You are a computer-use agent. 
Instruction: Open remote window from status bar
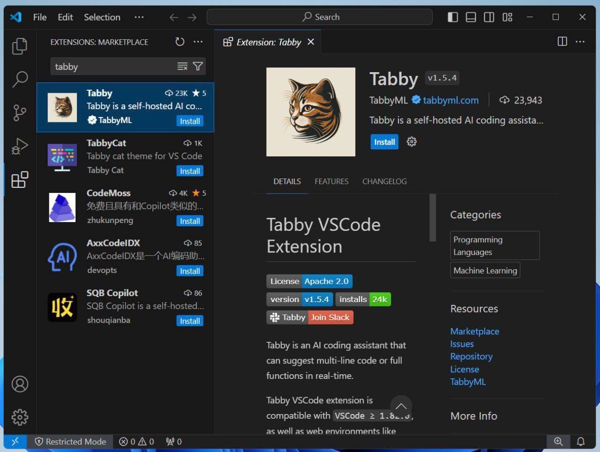point(15,441)
